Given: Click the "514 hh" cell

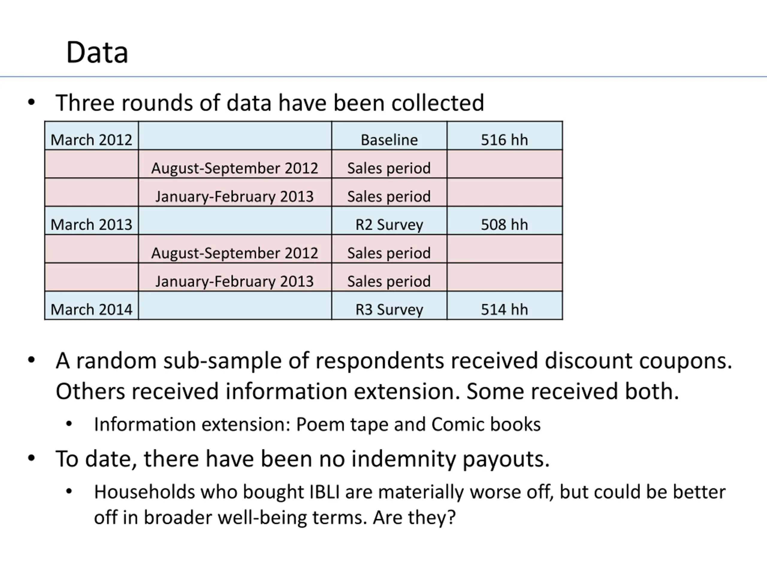Looking at the screenshot, I should [x=504, y=309].
